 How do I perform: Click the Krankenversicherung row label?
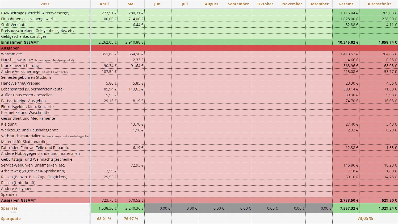tap(20, 66)
